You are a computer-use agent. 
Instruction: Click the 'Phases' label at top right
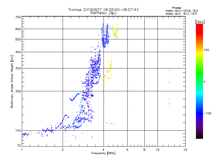click(x=176, y=8)
